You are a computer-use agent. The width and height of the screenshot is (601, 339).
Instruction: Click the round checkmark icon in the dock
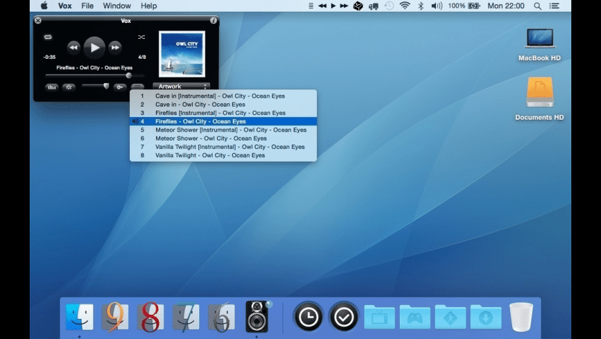pos(343,317)
